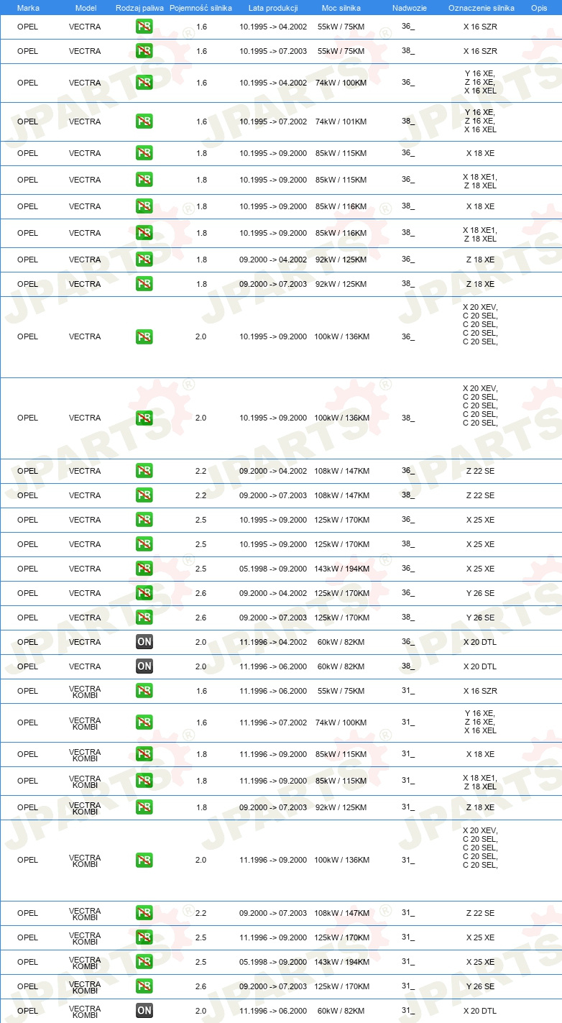Screen dimensions: 562x1023
Task: Select 108kW / 147KM in Vectra Kombi row
Action: (x=341, y=913)
